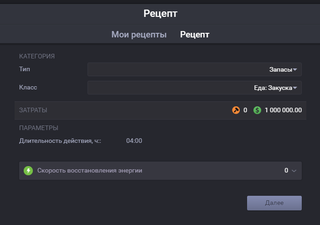Click the Рецепт window title at top
Image resolution: width=320 pixels, height=225 pixels.
pyautogui.click(x=160, y=14)
